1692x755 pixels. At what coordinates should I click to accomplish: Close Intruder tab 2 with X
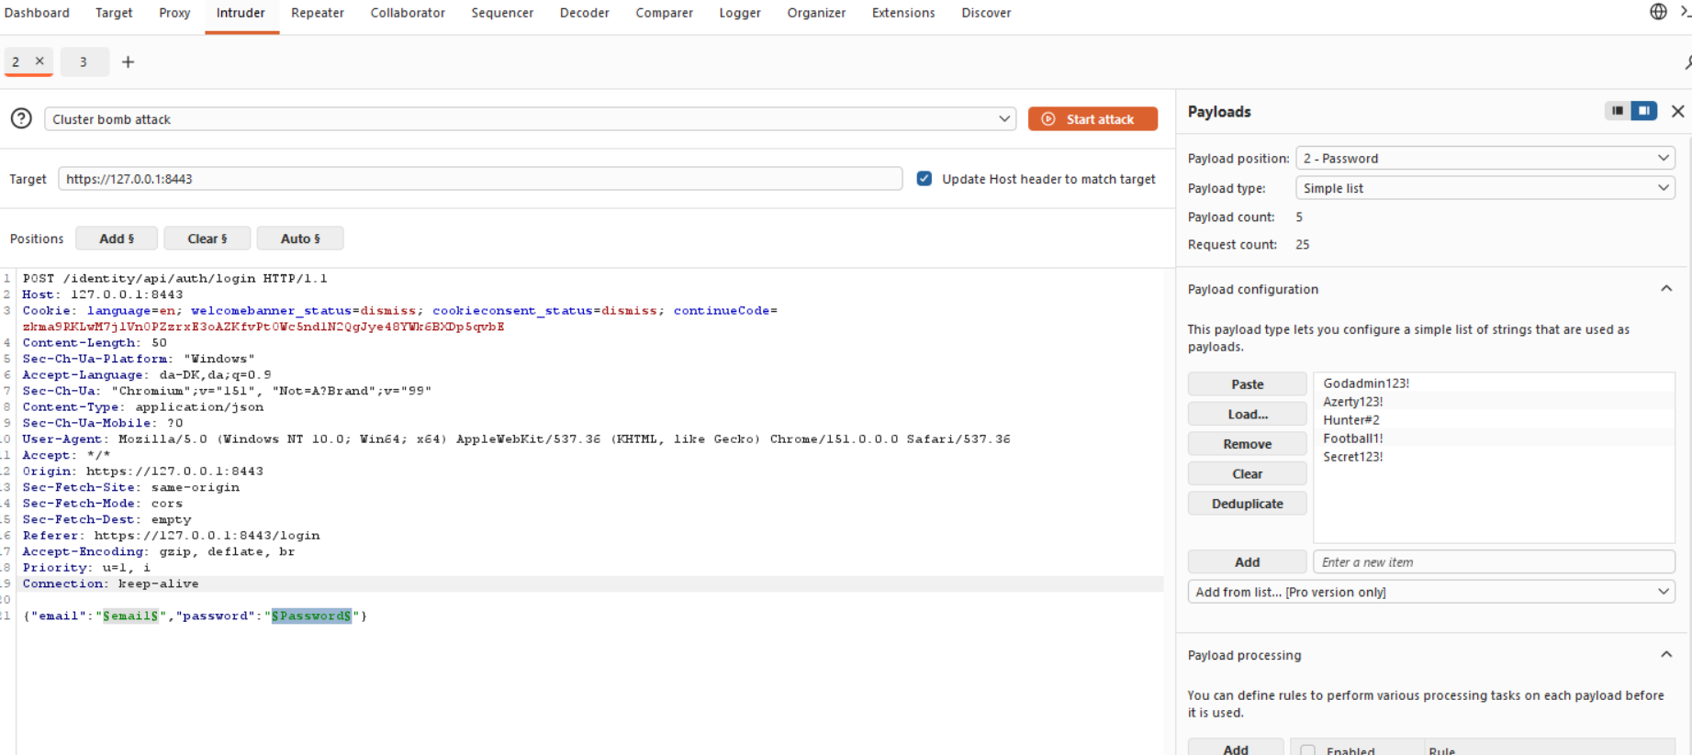(x=39, y=61)
